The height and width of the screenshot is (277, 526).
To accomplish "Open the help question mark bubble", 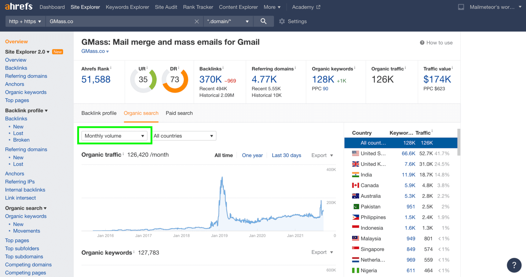I will click(514, 265).
